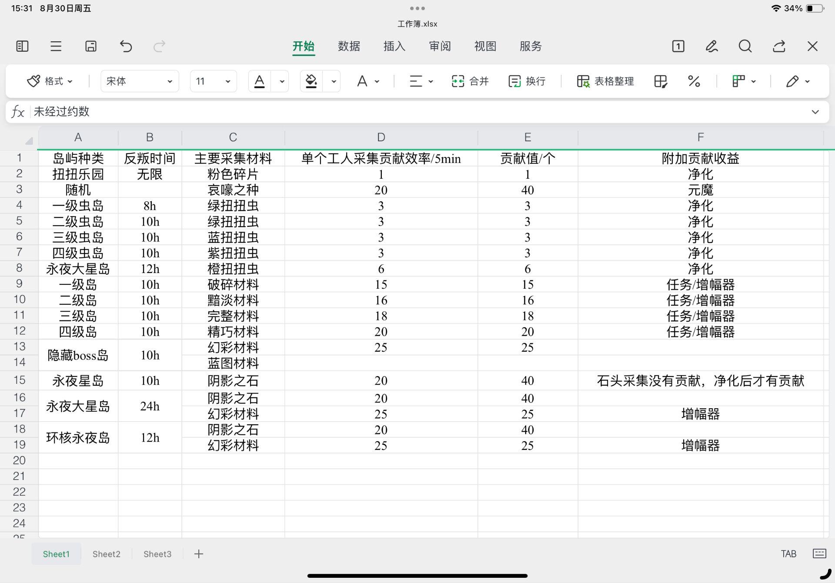Open the pen annotation icon

click(x=711, y=46)
